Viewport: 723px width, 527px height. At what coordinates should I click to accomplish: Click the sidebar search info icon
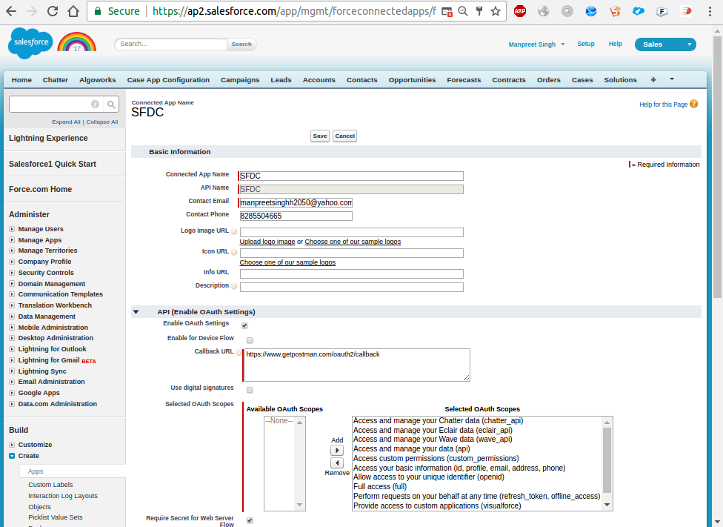[x=95, y=105]
